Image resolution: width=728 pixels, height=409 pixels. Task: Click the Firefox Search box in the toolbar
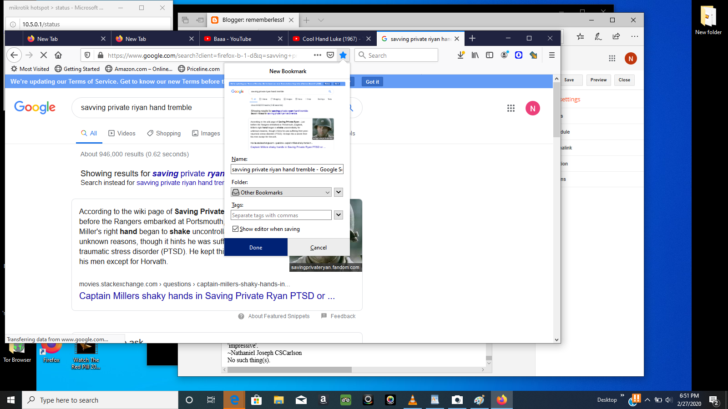point(396,55)
